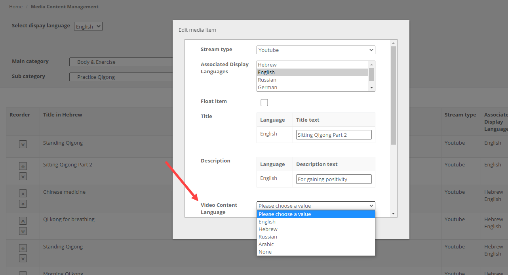Move Chinese medicine row down
Viewport: 508px width, 275px height.
pos(23,204)
